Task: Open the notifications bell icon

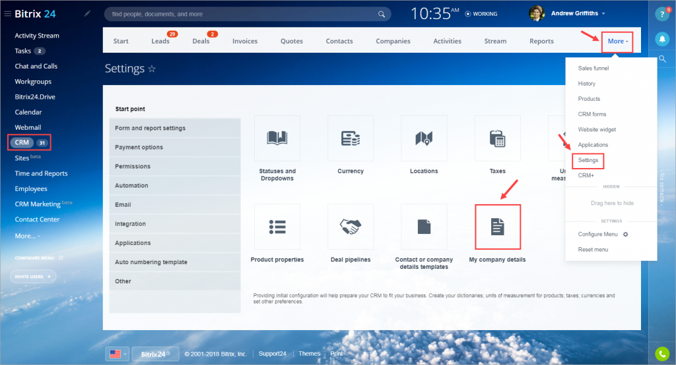Action: [662, 39]
